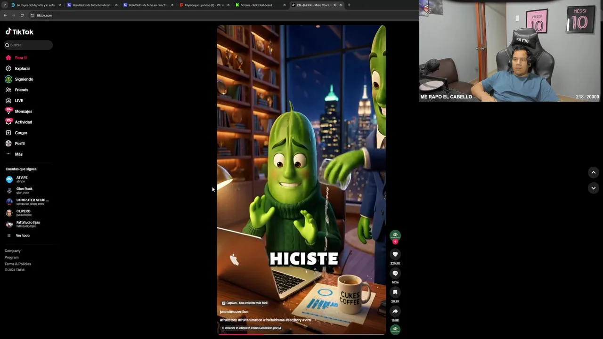Open a new browser tab
Viewport: 603px width, 339px height.
pos(349,5)
